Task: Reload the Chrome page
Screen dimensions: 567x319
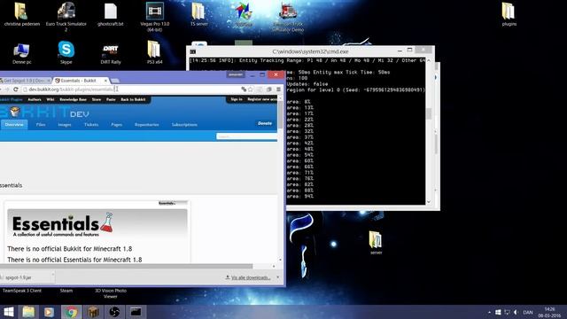Action: click(x=16, y=89)
